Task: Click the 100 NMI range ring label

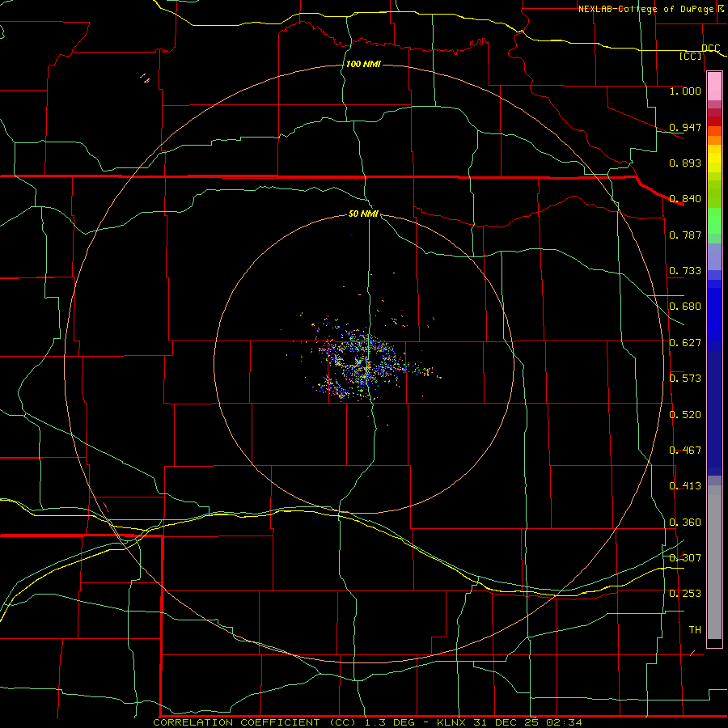Action: [363, 64]
